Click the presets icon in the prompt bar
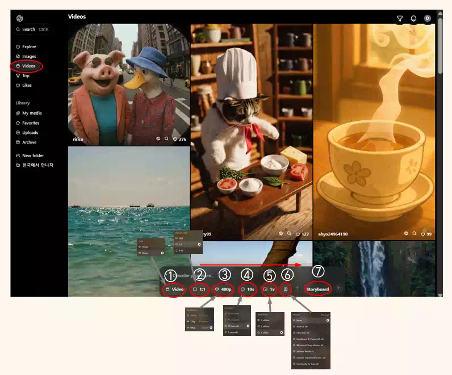Screen dimensions: 452x375 [286, 289]
